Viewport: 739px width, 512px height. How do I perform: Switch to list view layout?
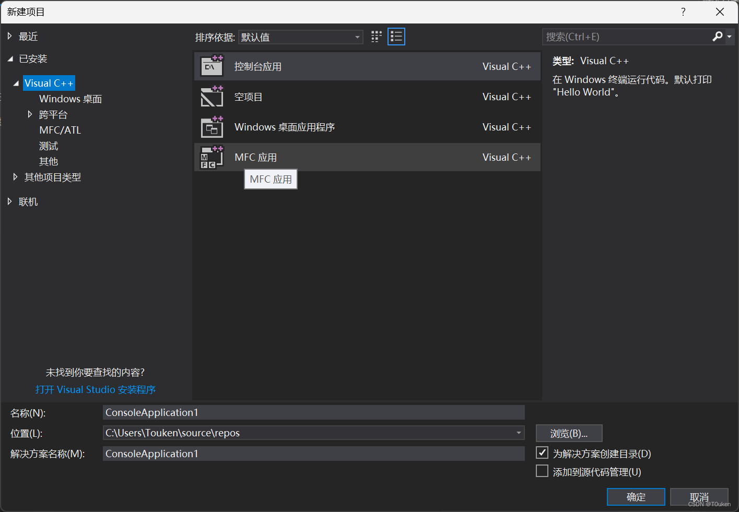click(x=396, y=37)
